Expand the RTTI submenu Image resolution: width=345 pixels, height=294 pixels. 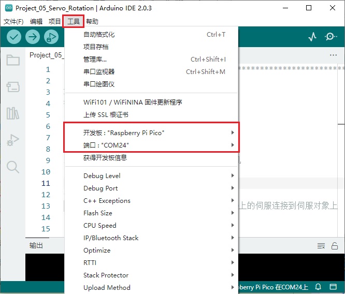pyautogui.click(x=152, y=263)
